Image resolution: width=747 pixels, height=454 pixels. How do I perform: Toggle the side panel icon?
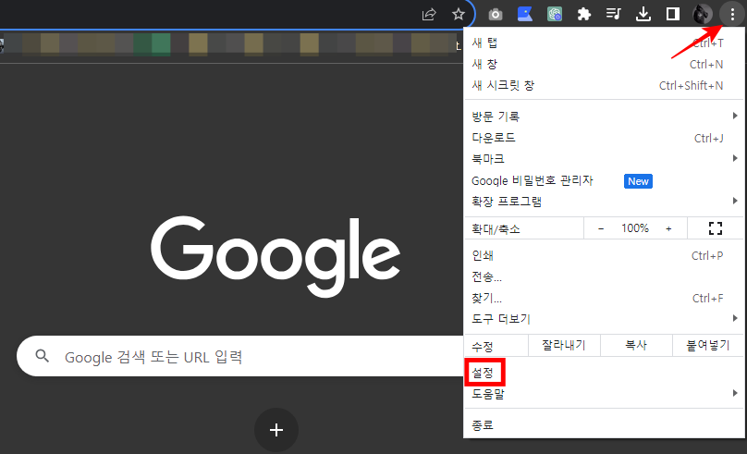673,14
